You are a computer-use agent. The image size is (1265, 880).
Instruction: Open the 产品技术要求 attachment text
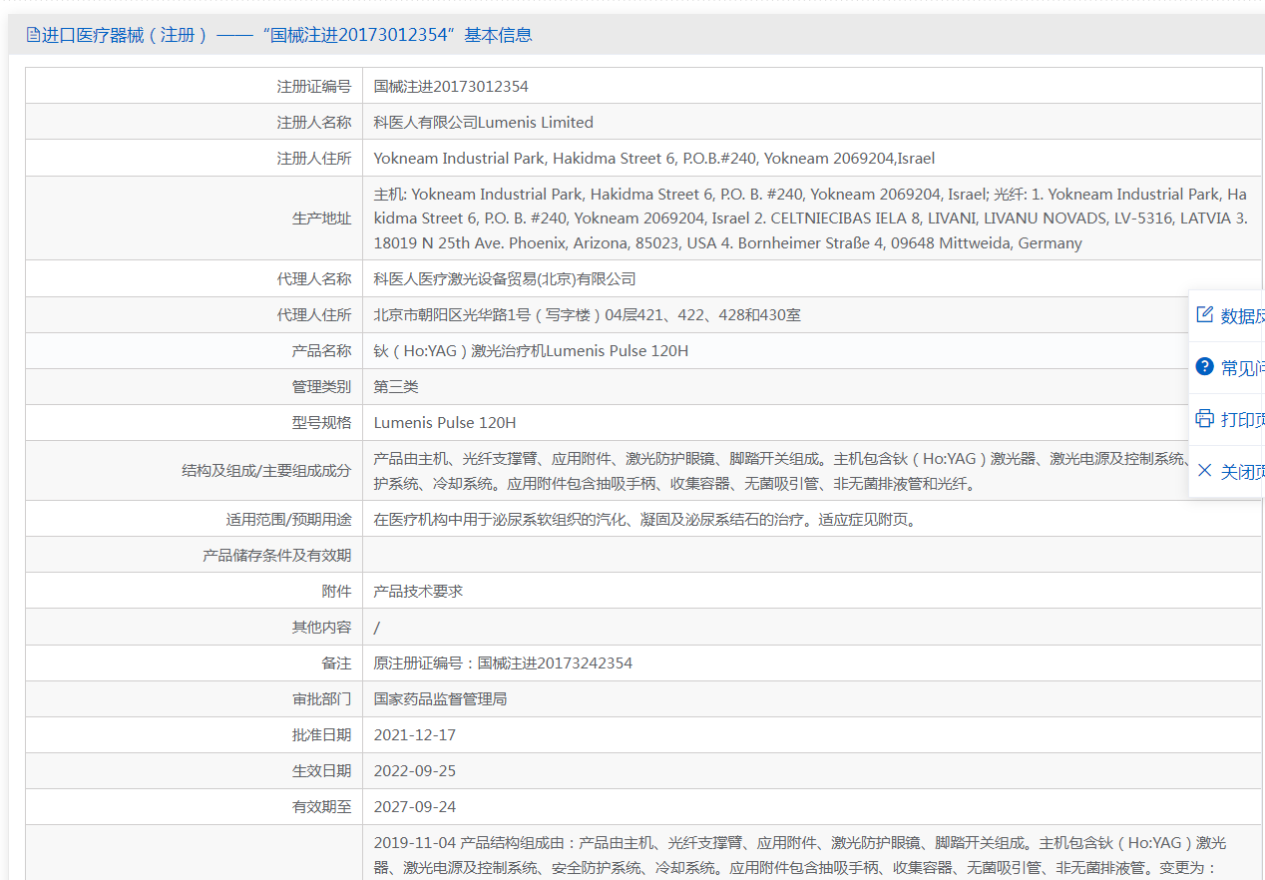pyautogui.click(x=419, y=592)
